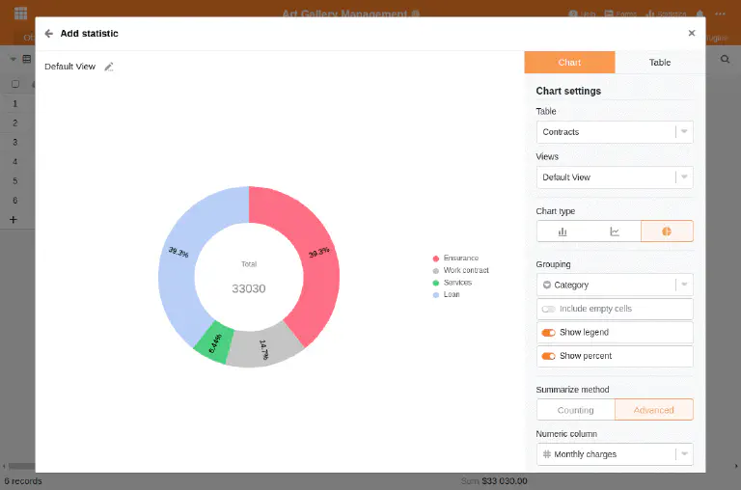Click the chart total value 33030

point(249,288)
